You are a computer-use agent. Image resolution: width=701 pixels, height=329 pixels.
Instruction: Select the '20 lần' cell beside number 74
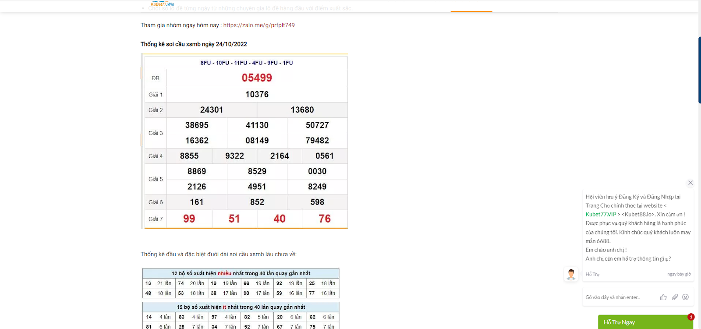[197, 283]
